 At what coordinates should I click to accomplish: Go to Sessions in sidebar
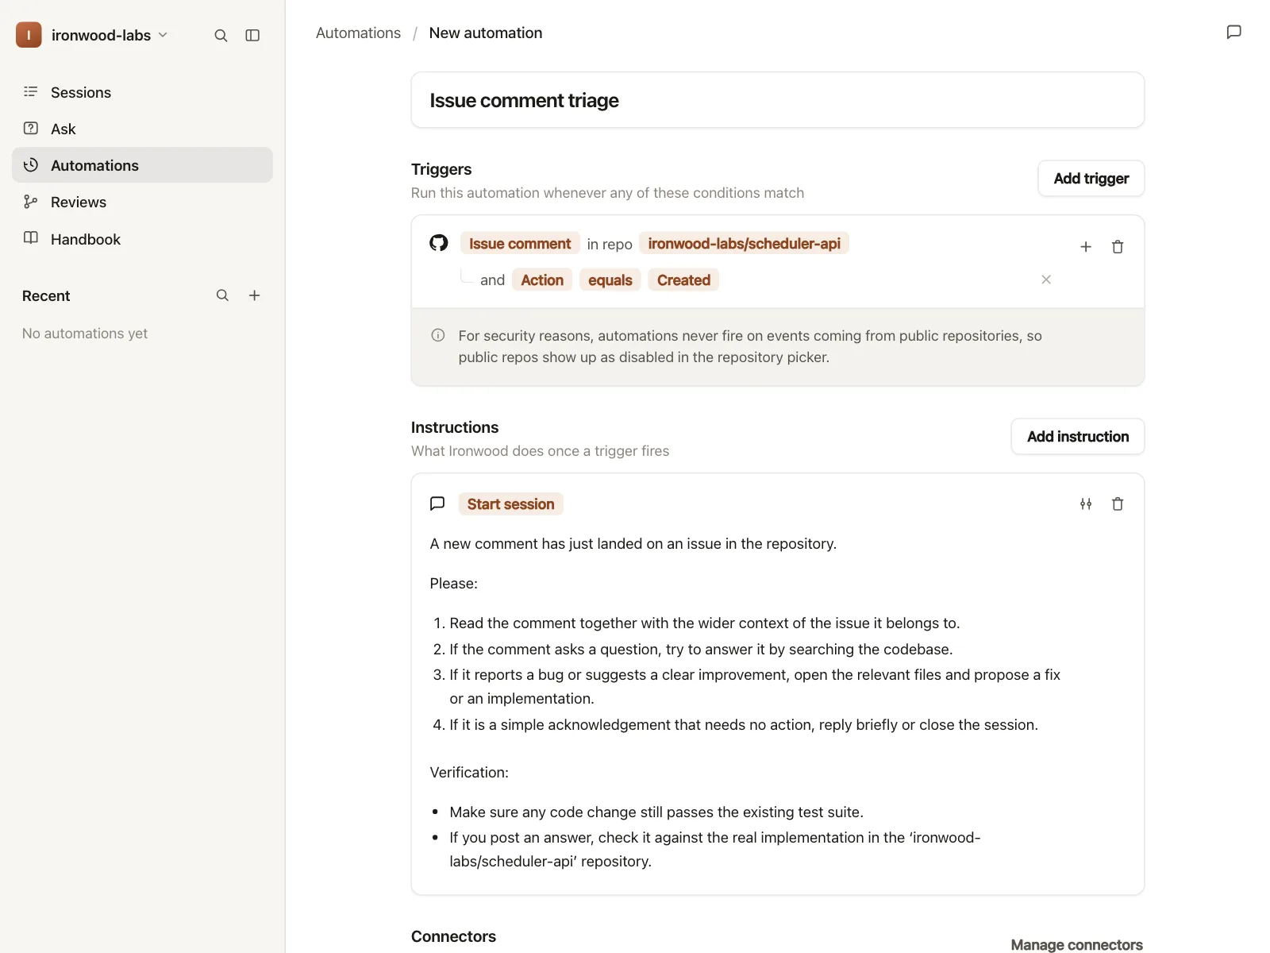point(142,92)
